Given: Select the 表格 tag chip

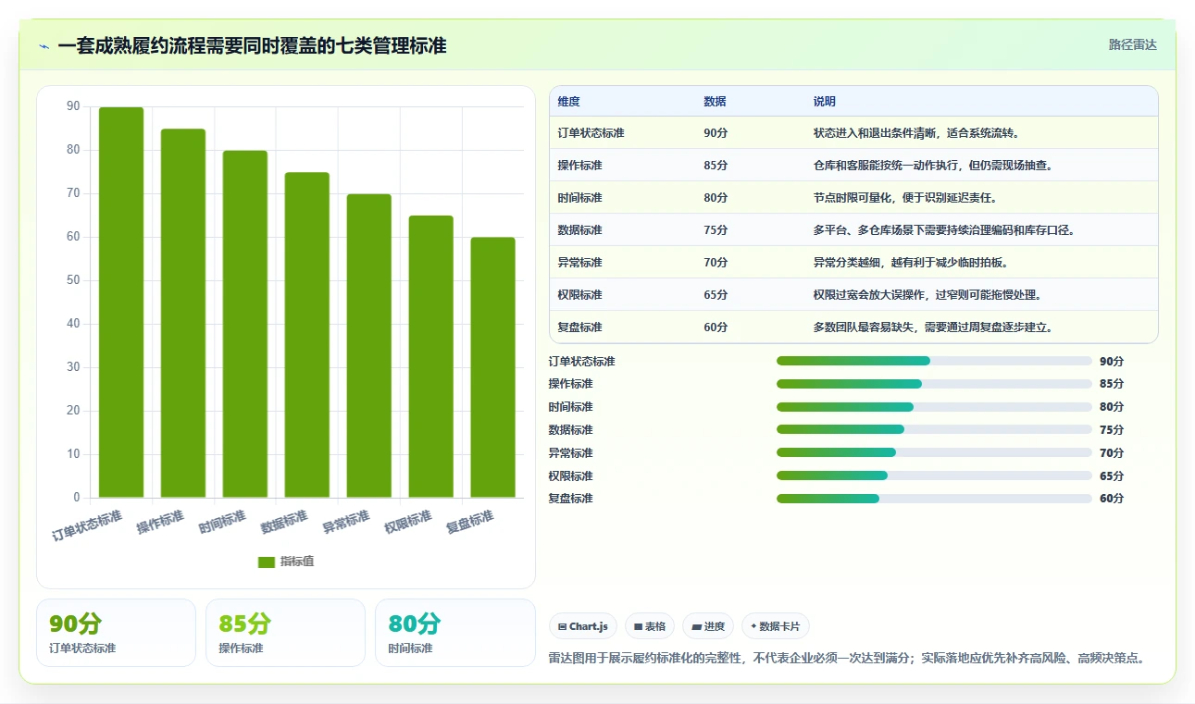Looking at the screenshot, I should tap(650, 626).
